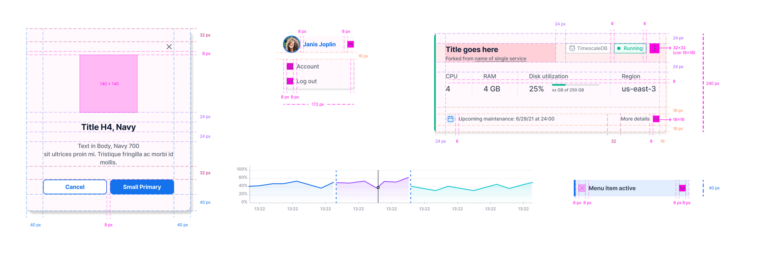Click the TimescaleDB tiger icon badge
Viewport: 770px width, 257px height.
(572, 49)
